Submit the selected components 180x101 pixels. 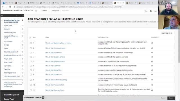click(x=171, y=98)
